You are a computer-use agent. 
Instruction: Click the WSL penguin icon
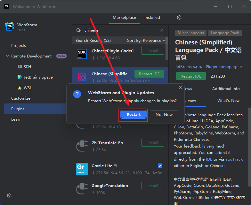[x=20, y=87]
